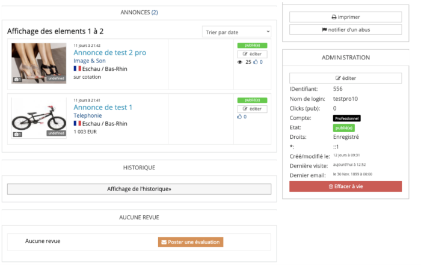
Task: Click the green publié(e) badge on Annonce de test 2 pro
Action: [x=252, y=45]
